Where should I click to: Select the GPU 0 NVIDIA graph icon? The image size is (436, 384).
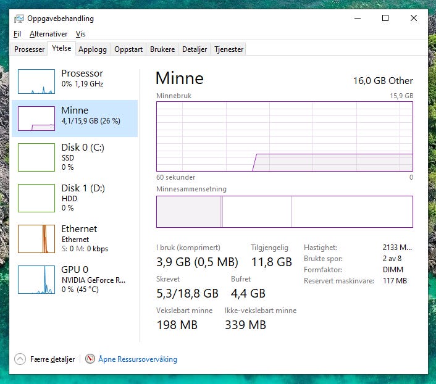tap(36, 280)
